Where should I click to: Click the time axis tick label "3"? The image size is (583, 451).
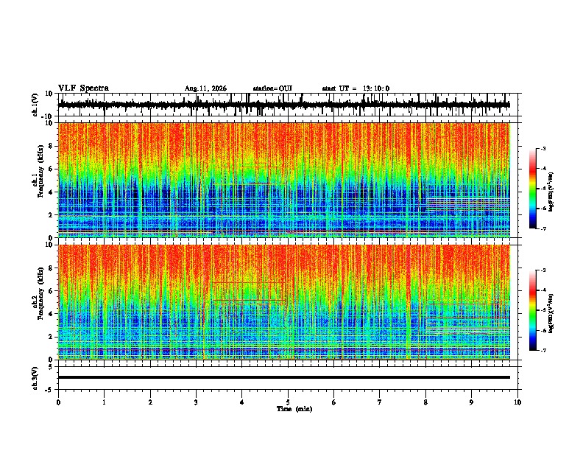[x=196, y=402]
